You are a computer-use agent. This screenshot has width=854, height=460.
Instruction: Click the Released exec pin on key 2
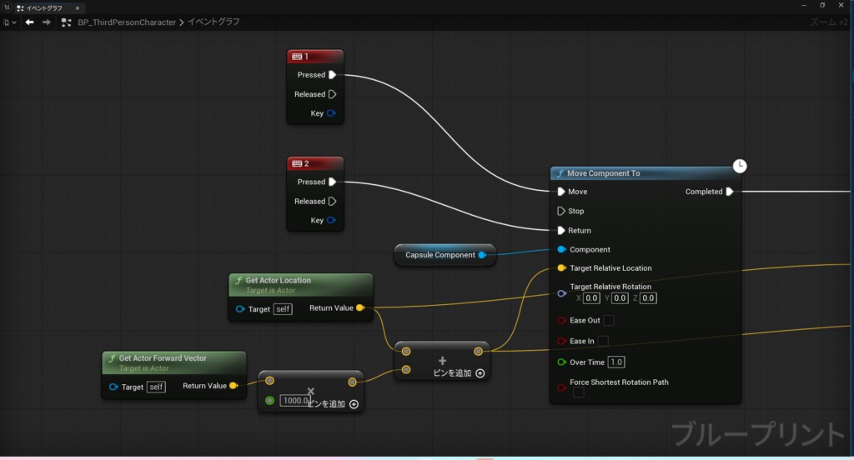332,201
